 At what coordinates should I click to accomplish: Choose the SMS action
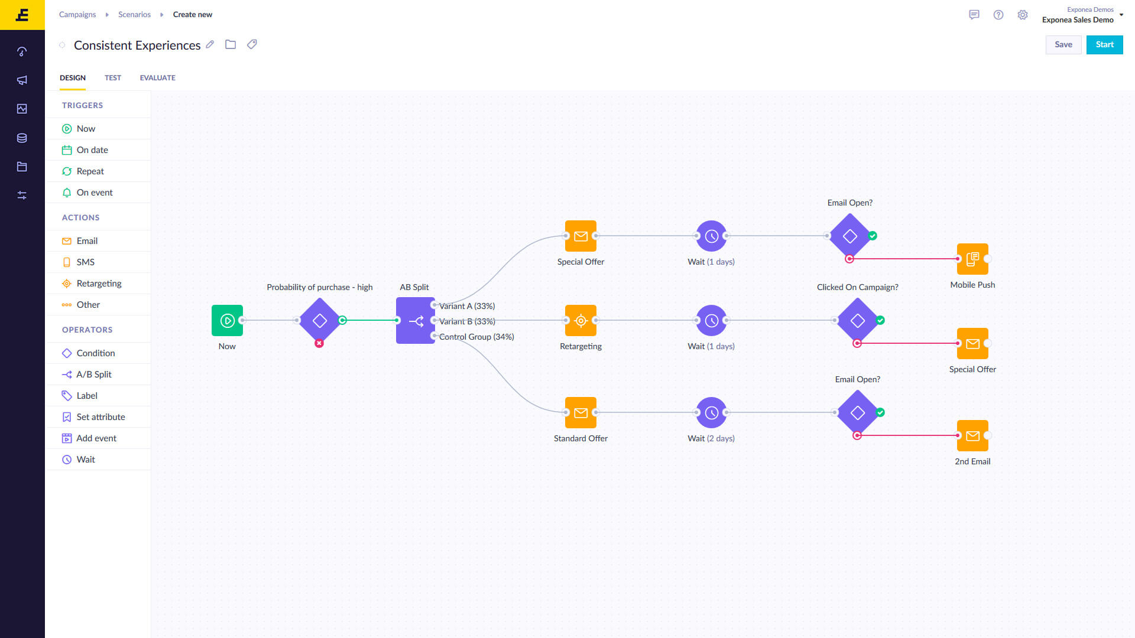(x=98, y=262)
